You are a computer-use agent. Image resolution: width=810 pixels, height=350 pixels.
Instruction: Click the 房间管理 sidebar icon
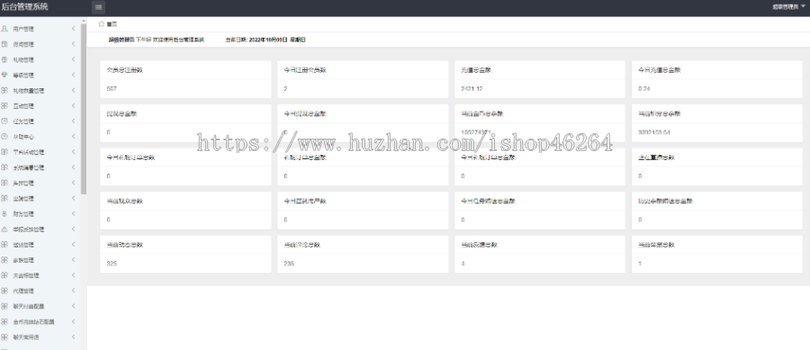pyautogui.click(x=4, y=44)
